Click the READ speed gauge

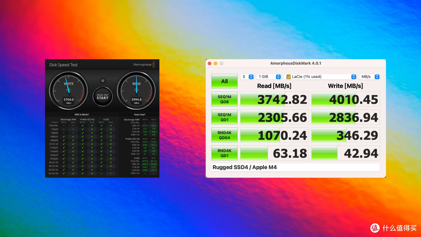click(x=136, y=91)
